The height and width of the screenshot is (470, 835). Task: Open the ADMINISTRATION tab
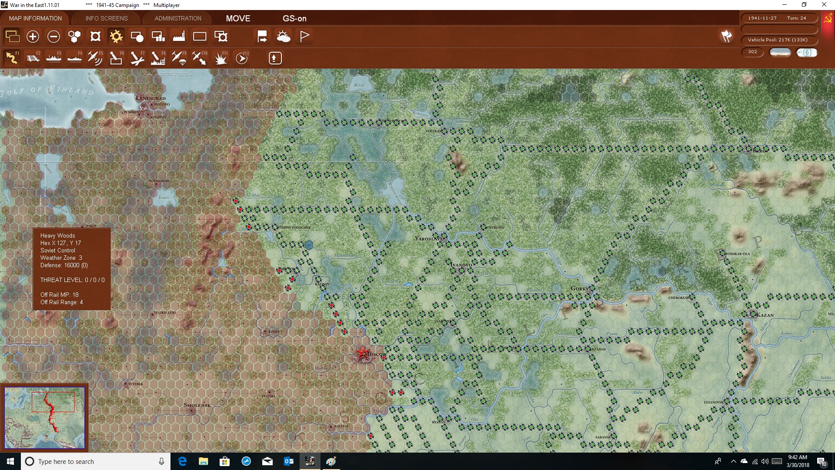[x=178, y=18]
